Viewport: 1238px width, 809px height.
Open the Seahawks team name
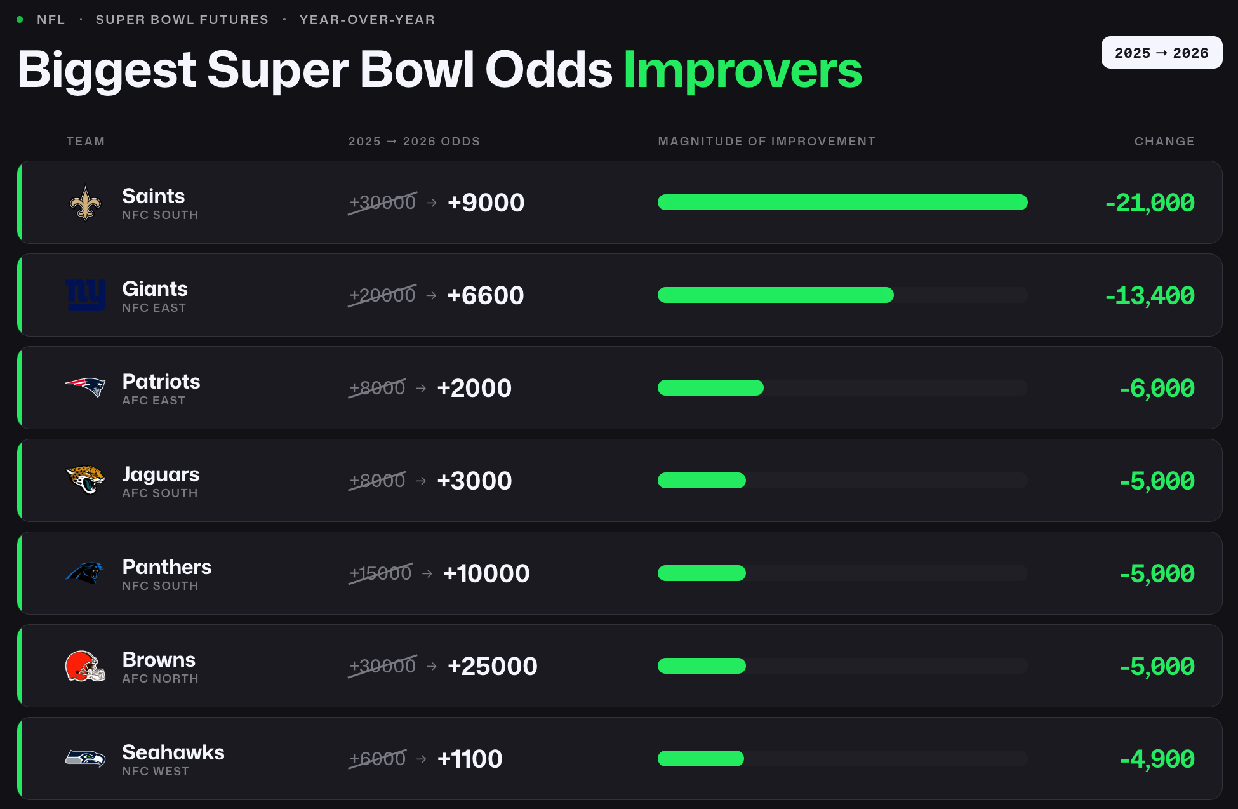click(173, 752)
